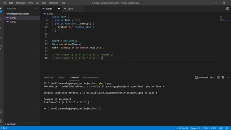Open the Help menu

point(63,3)
